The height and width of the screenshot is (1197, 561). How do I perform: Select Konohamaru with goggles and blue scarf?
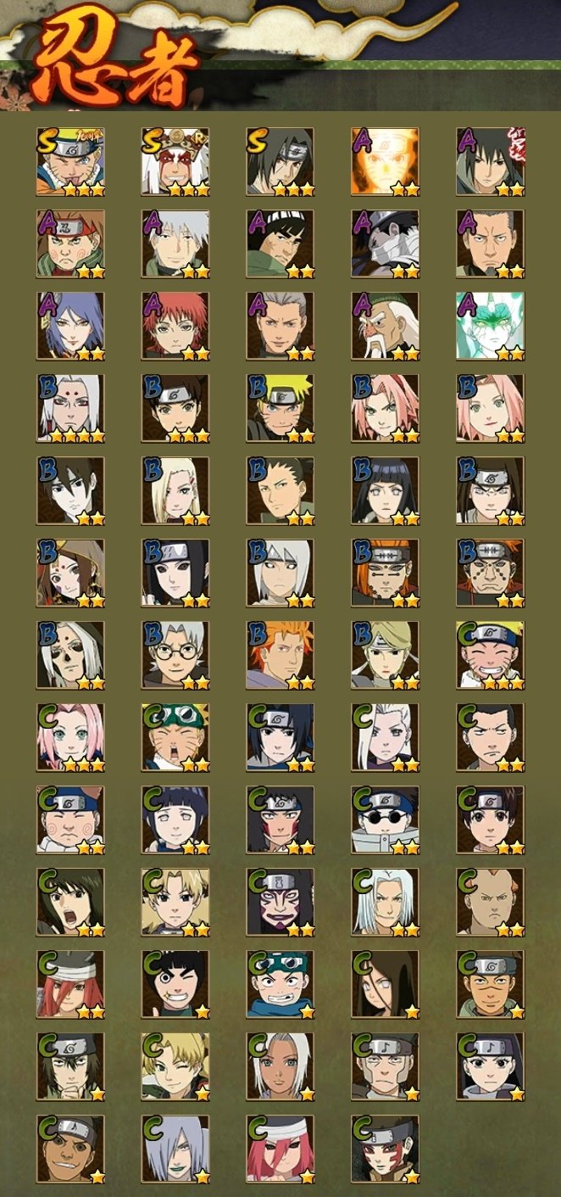tap(280, 984)
